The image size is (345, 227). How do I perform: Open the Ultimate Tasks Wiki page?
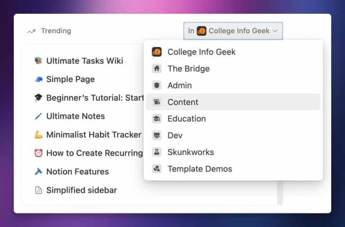point(84,61)
